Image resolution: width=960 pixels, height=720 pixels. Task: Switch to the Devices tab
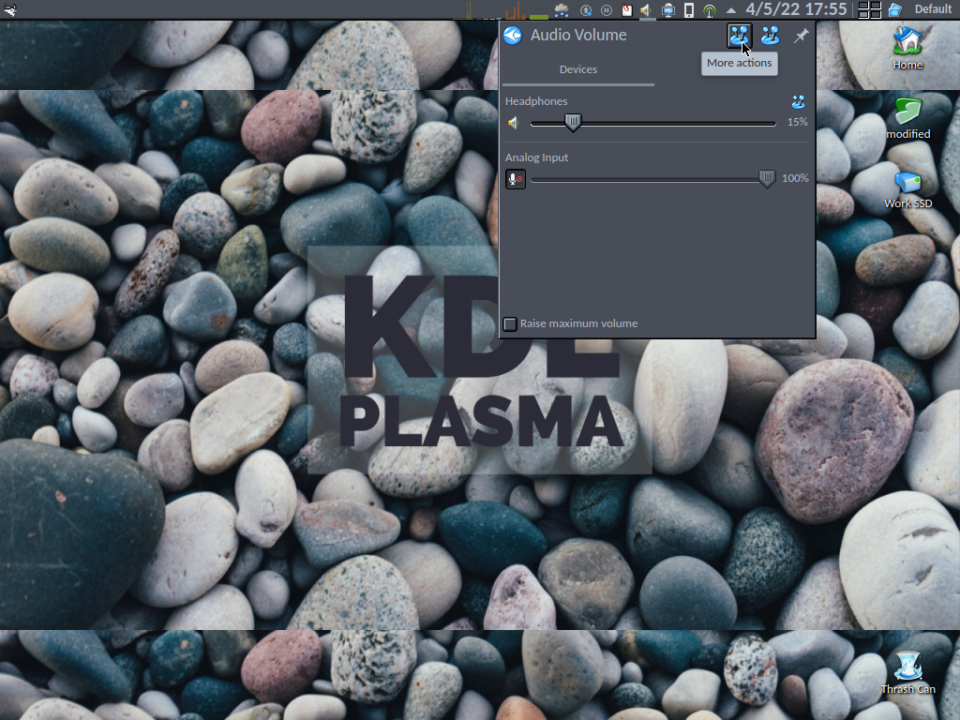coord(577,69)
